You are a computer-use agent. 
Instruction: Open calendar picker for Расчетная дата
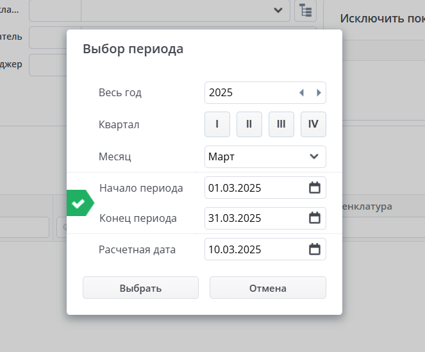(x=314, y=249)
